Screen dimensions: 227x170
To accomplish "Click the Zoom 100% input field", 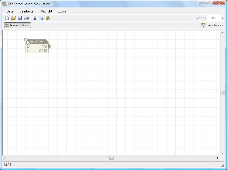I will pos(213,18).
